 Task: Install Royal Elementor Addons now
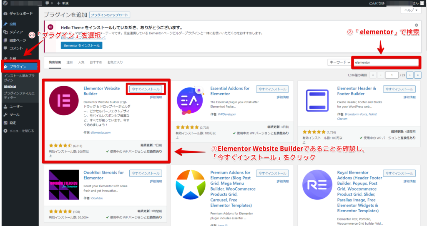399,173
